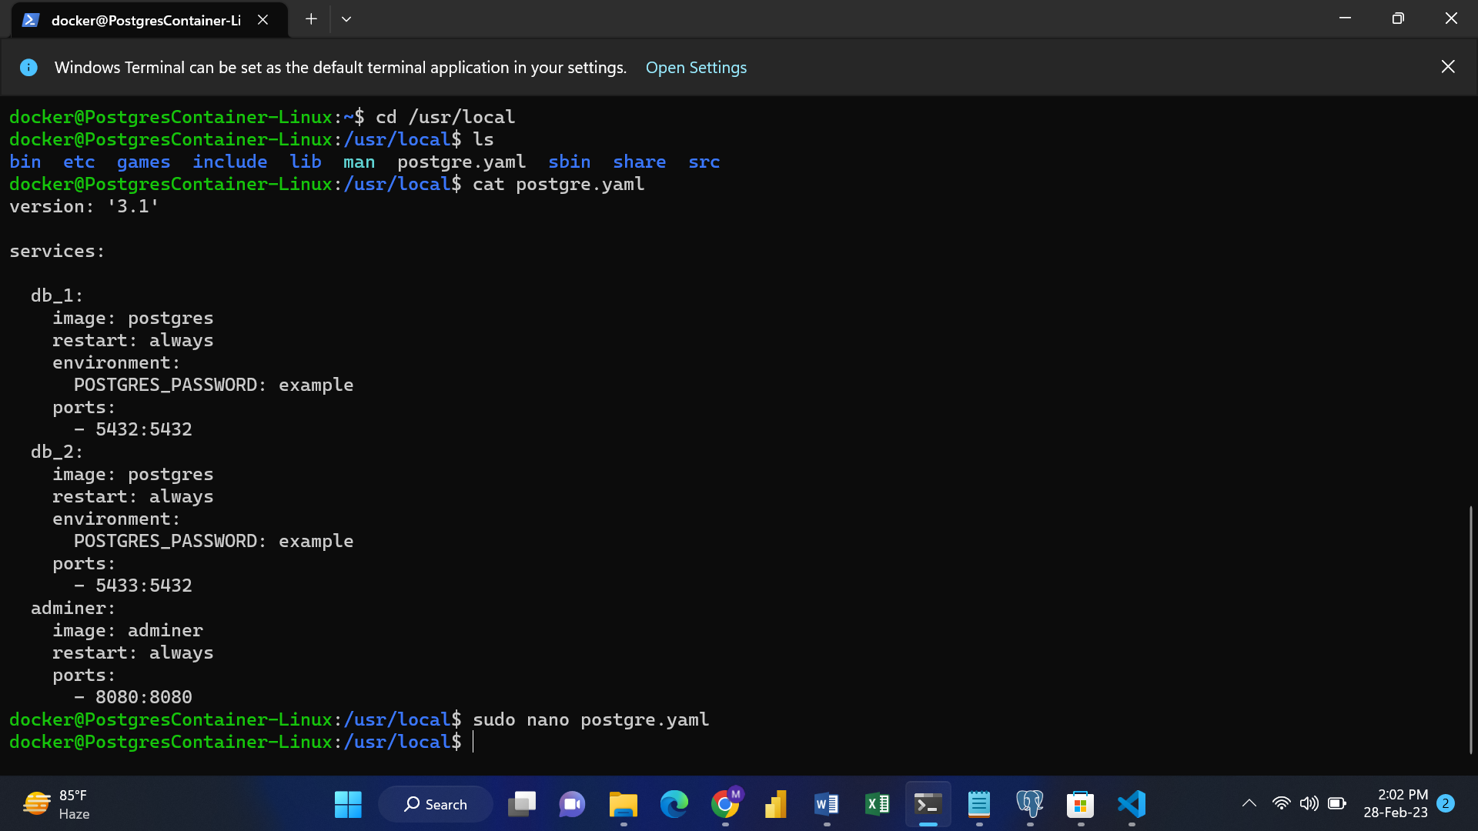1478x831 pixels.
Task: Open the Notepad taskbar icon
Action: (979, 804)
